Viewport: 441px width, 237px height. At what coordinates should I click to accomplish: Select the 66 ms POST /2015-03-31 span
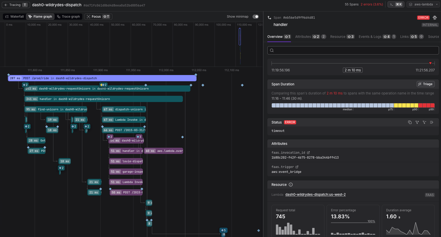[x=124, y=130]
